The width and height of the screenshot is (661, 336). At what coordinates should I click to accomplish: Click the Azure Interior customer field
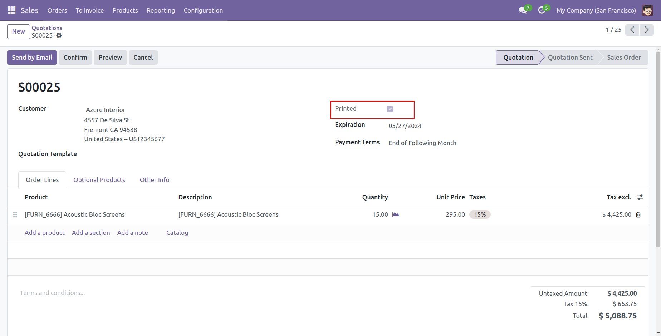tap(106, 110)
